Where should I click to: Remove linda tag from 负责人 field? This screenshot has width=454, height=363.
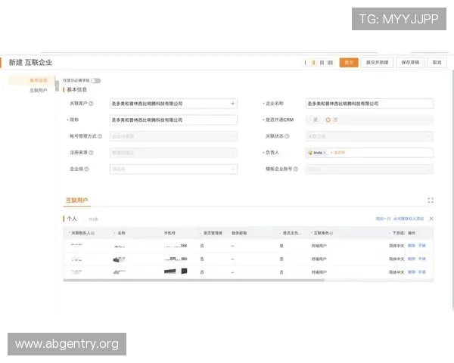[325, 153]
